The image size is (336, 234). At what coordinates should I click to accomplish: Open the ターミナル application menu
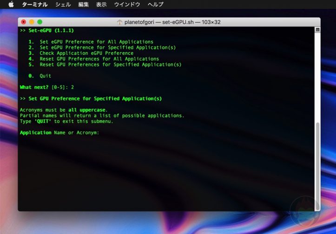(x=35, y=4)
